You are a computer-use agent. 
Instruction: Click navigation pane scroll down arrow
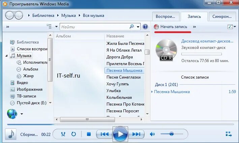(50, 103)
